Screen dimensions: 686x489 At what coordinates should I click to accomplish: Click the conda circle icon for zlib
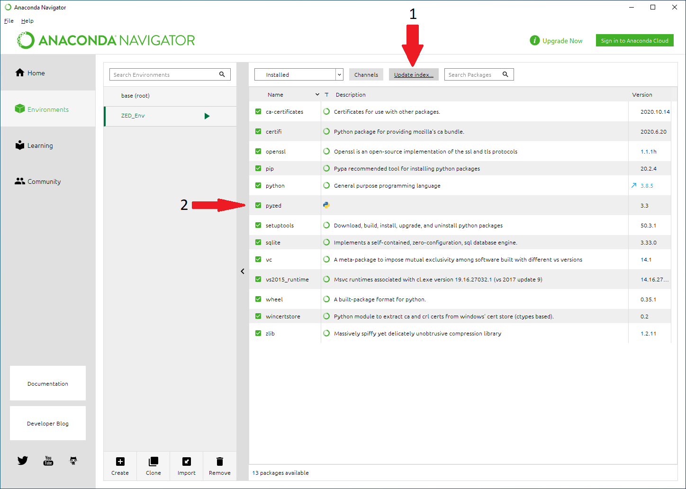326,334
